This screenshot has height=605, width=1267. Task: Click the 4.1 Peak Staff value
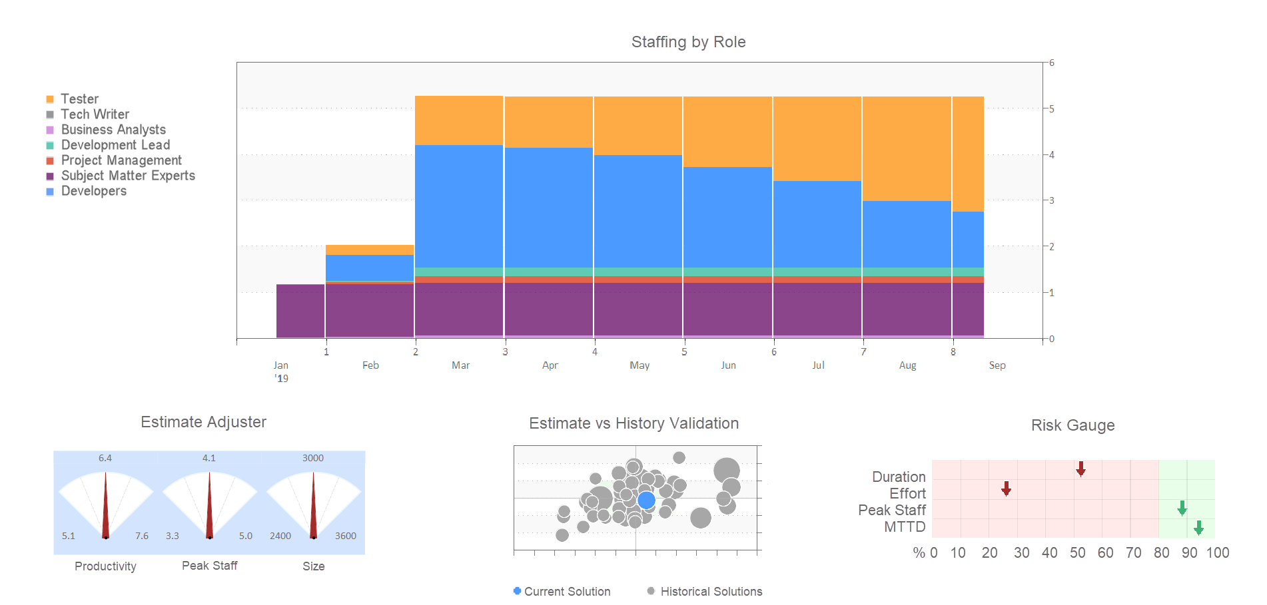209,458
